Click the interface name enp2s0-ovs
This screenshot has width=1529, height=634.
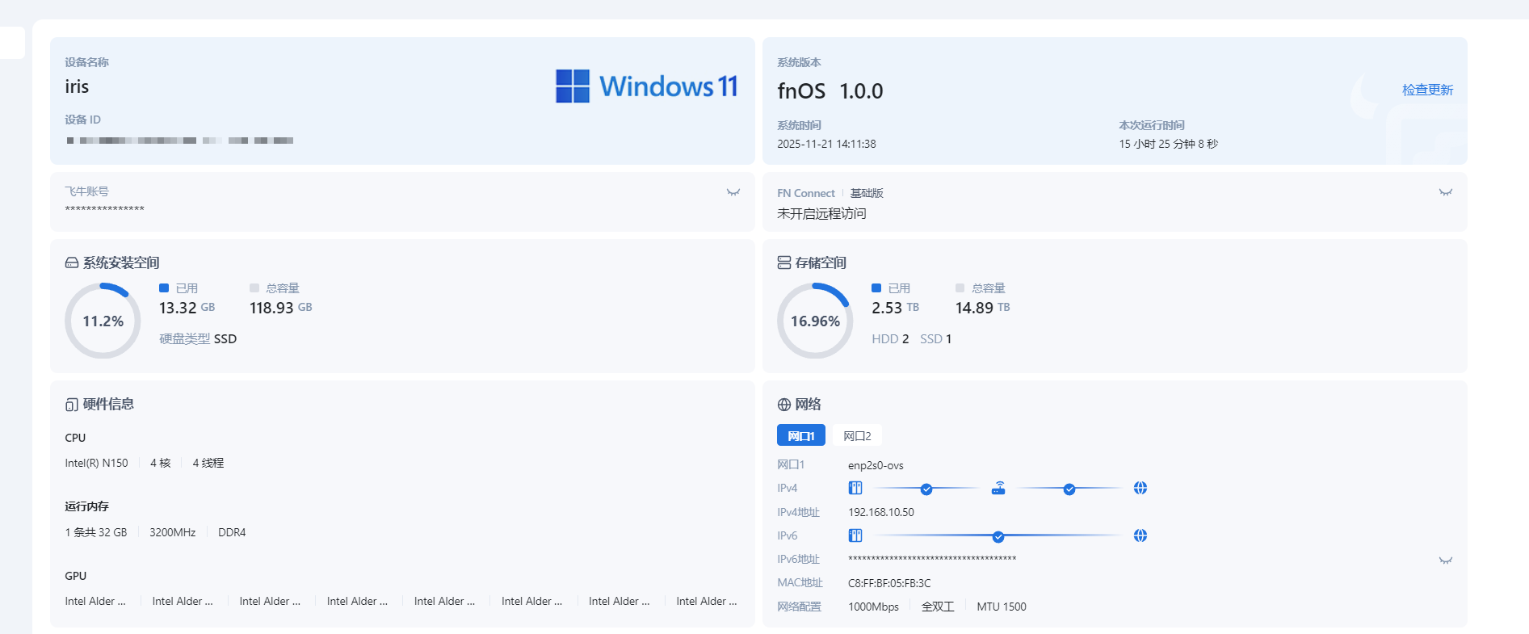tap(876, 465)
